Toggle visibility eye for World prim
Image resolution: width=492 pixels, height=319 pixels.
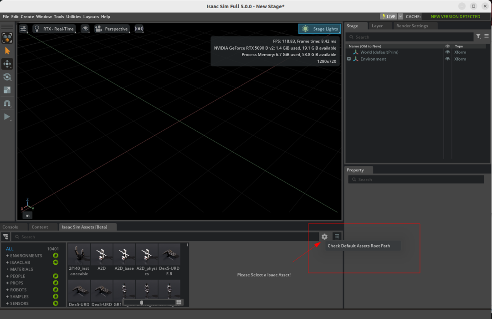[447, 52]
